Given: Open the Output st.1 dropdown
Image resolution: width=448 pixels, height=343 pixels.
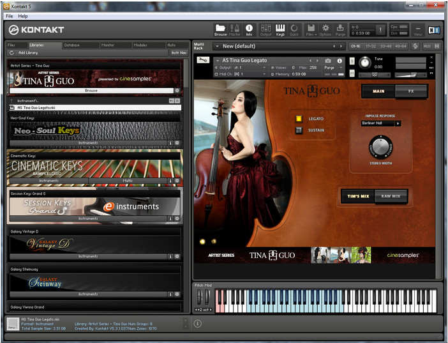Looking at the screenshot, I should tap(264, 68).
